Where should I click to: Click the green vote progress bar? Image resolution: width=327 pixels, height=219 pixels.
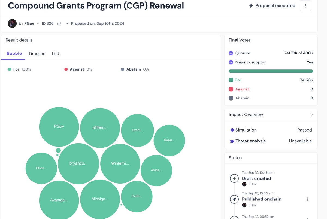tap(271, 71)
